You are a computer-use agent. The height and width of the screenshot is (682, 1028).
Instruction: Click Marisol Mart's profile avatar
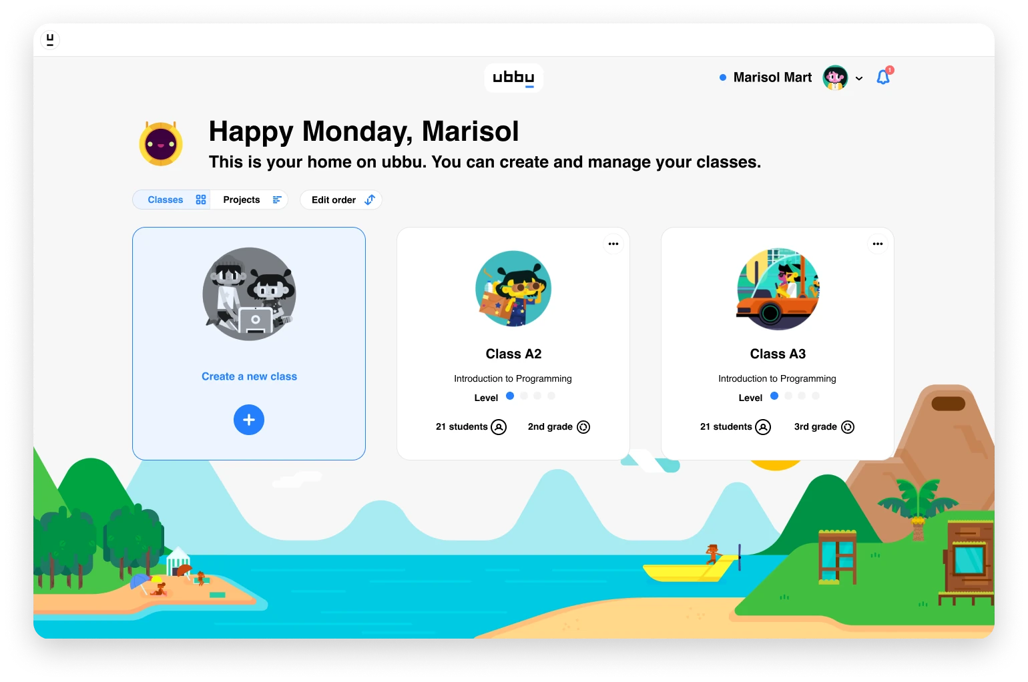click(835, 77)
